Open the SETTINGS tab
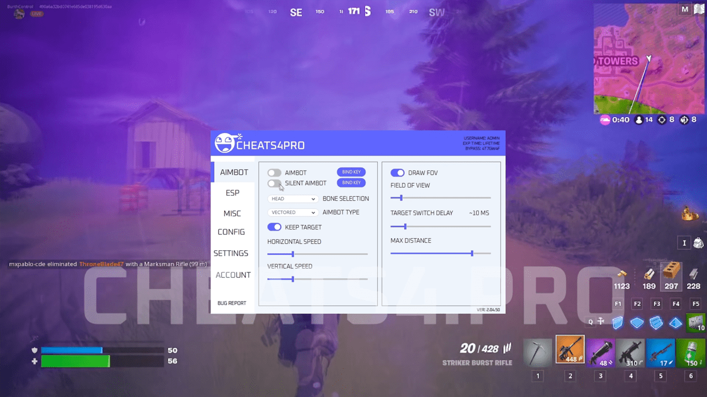 (x=231, y=253)
